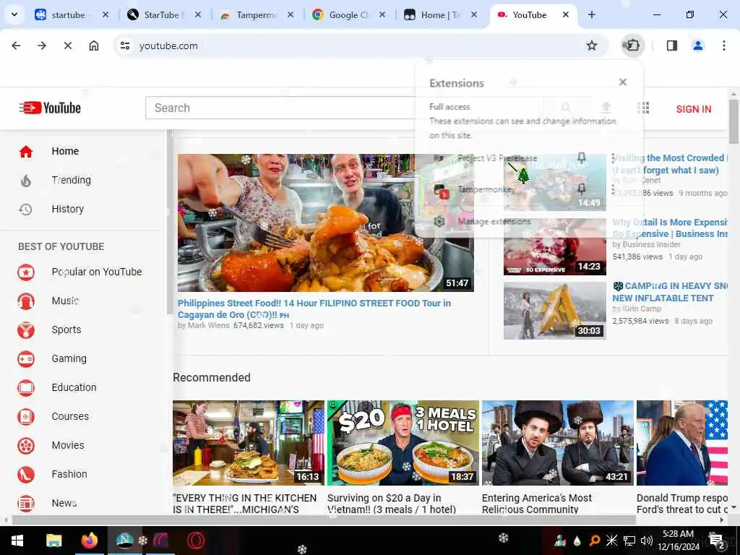This screenshot has width=740, height=555.
Task: Click the youtube.com address bar
Action: 349,46
